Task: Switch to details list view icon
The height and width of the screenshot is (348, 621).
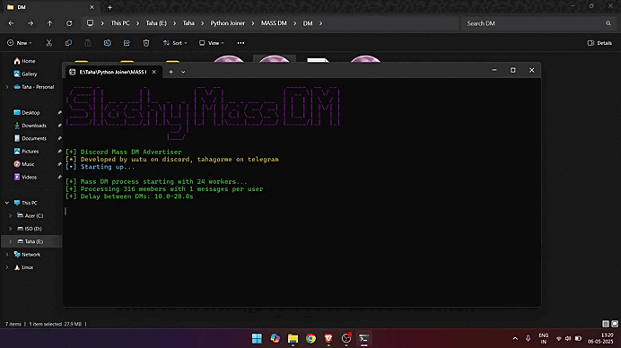Action: point(606,324)
